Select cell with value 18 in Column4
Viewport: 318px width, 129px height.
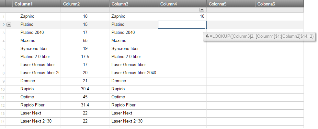coord(182,16)
